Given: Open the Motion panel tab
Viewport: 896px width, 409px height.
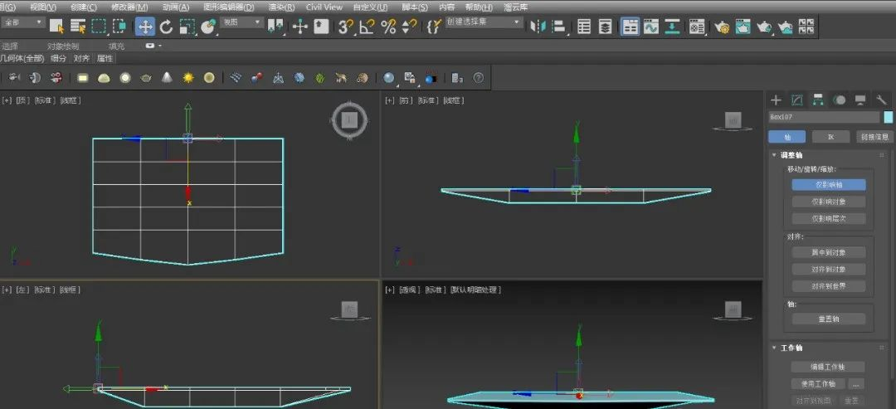Looking at the screenshot, I should click(x=839, y=100).
